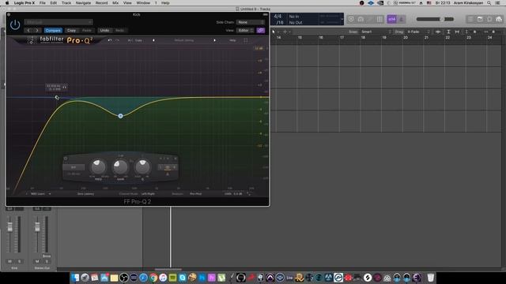
Task: Adjust the Q knob
Action: click(142, 166)
